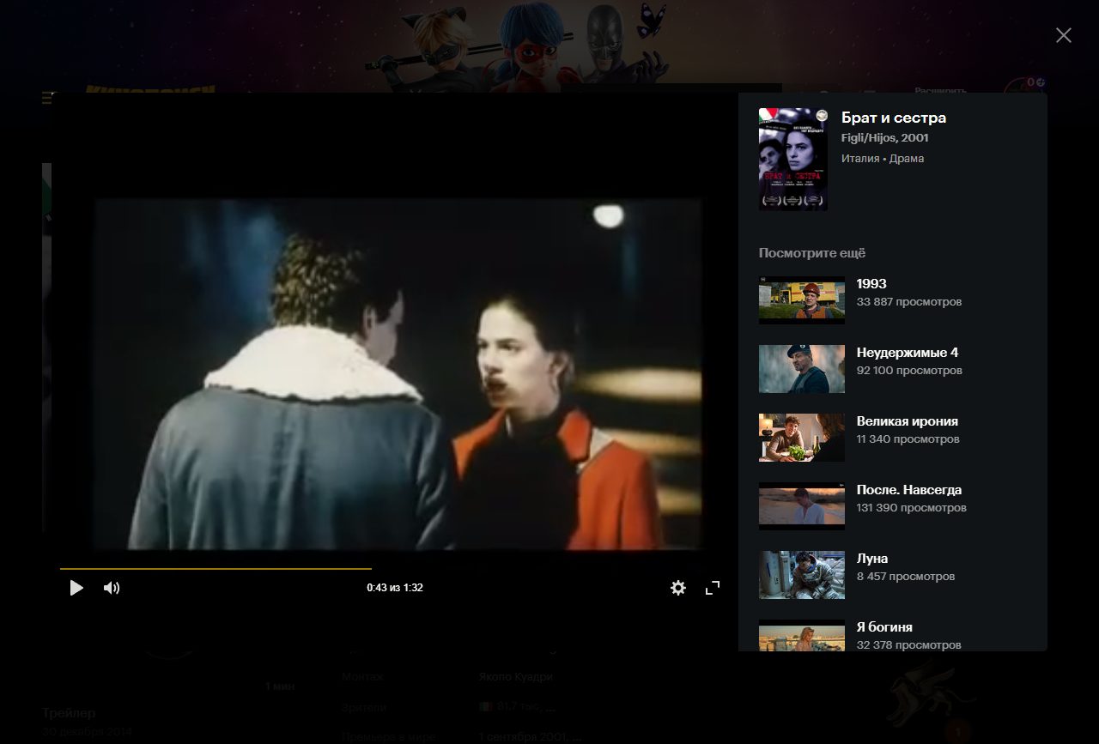This screenshot has width=1099, height=744.
Task: Select the Великая ирония title
Action: click(908, 421)
